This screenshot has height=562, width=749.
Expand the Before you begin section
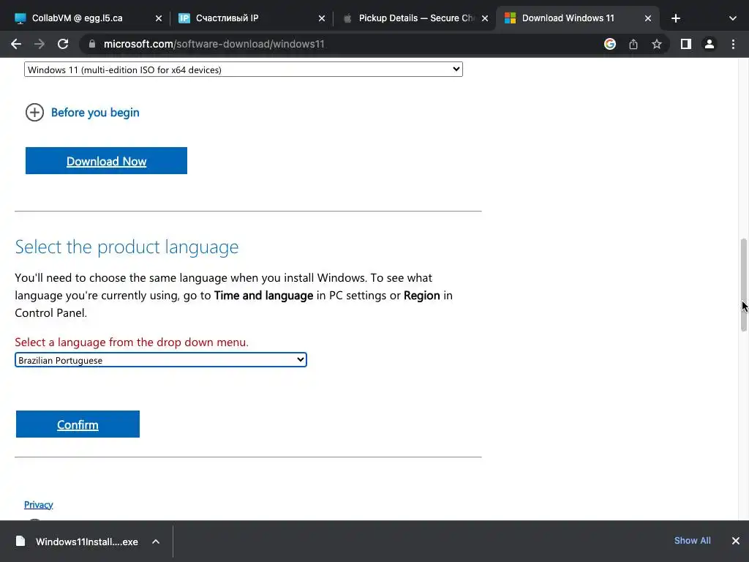[x=34, y=112]
